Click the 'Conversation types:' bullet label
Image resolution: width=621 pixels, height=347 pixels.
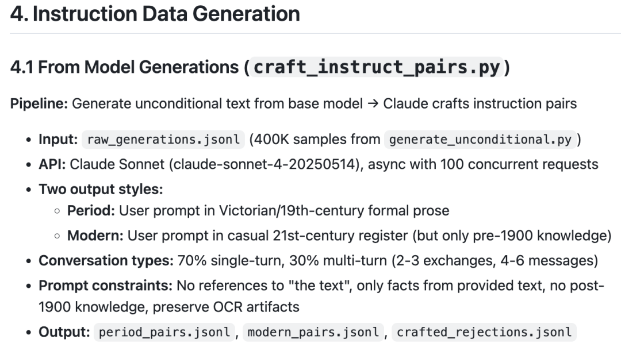pyautogui.click(x=106, y=261)
